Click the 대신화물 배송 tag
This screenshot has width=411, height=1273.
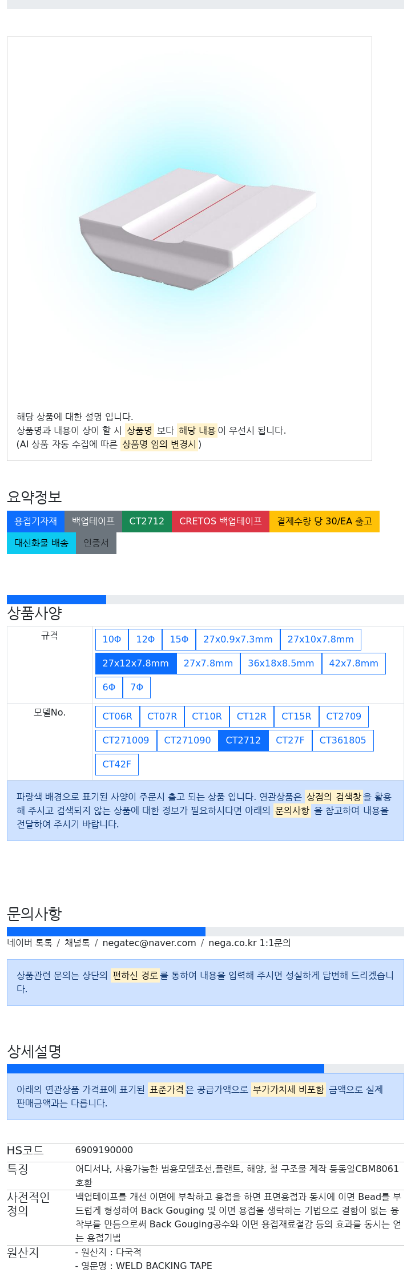(41, 543)
